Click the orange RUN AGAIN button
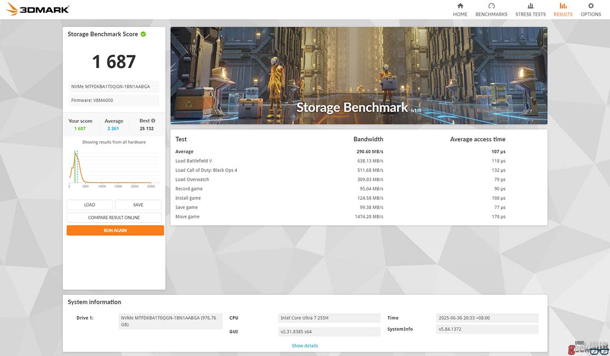This screenshot has width=610, height=356. 115,230
